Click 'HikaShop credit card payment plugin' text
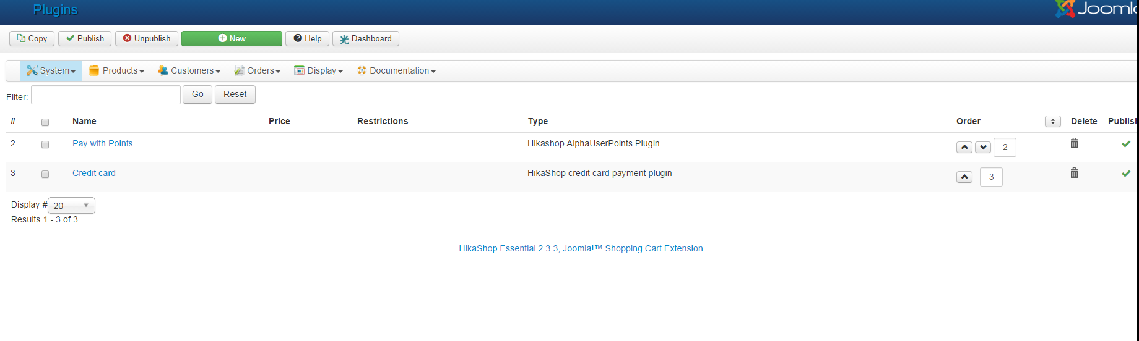1139x341 pixels. coord(599,173)
